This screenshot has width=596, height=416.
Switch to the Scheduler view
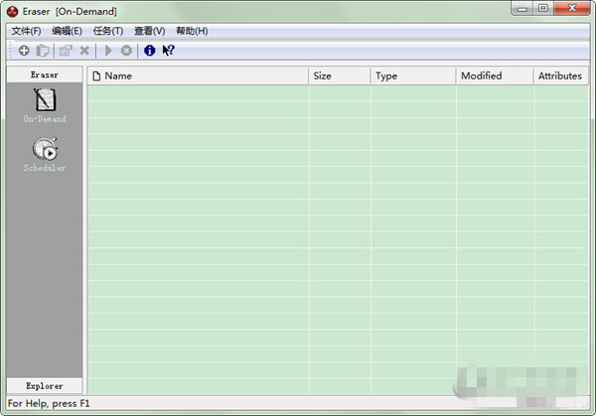click(x=45, y=154)
